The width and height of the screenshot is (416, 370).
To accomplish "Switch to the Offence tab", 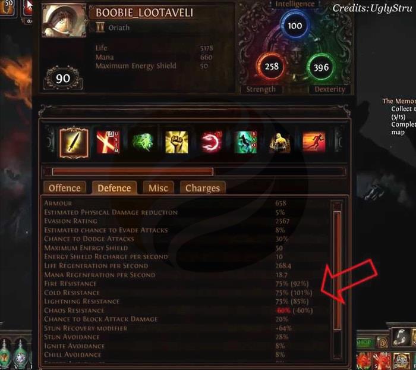I will click(65, 188).
